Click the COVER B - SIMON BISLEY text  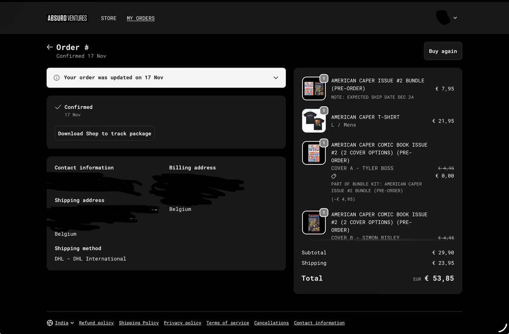(365, 238)
